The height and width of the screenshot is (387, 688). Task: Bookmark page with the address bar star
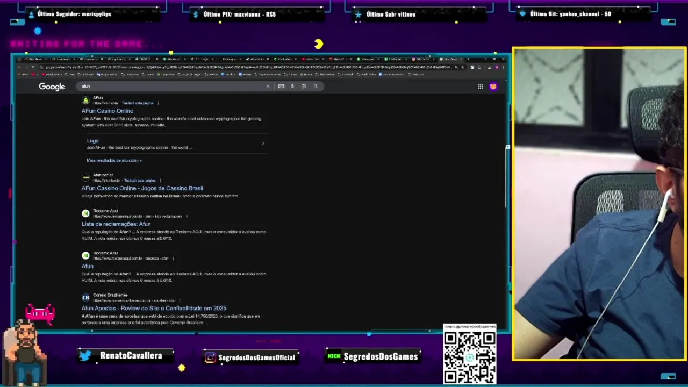463,67
